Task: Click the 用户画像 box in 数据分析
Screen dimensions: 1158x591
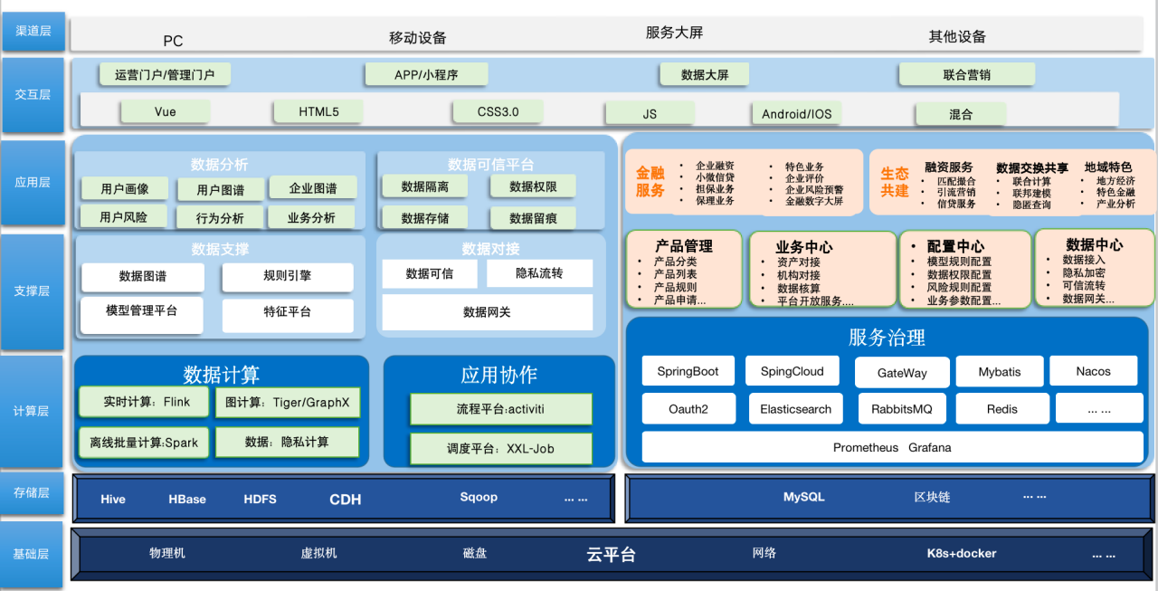Action: (x=125, y=189)
